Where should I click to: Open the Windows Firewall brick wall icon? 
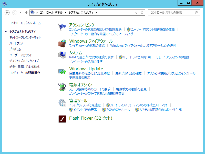click(x=62, y=43)
